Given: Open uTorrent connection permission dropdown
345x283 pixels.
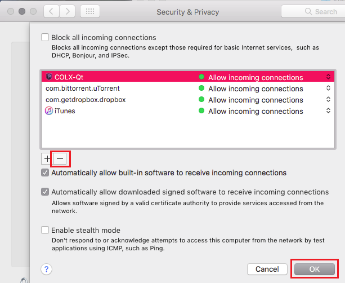Looking at the screenshot, I should click(x=328, y=89).
